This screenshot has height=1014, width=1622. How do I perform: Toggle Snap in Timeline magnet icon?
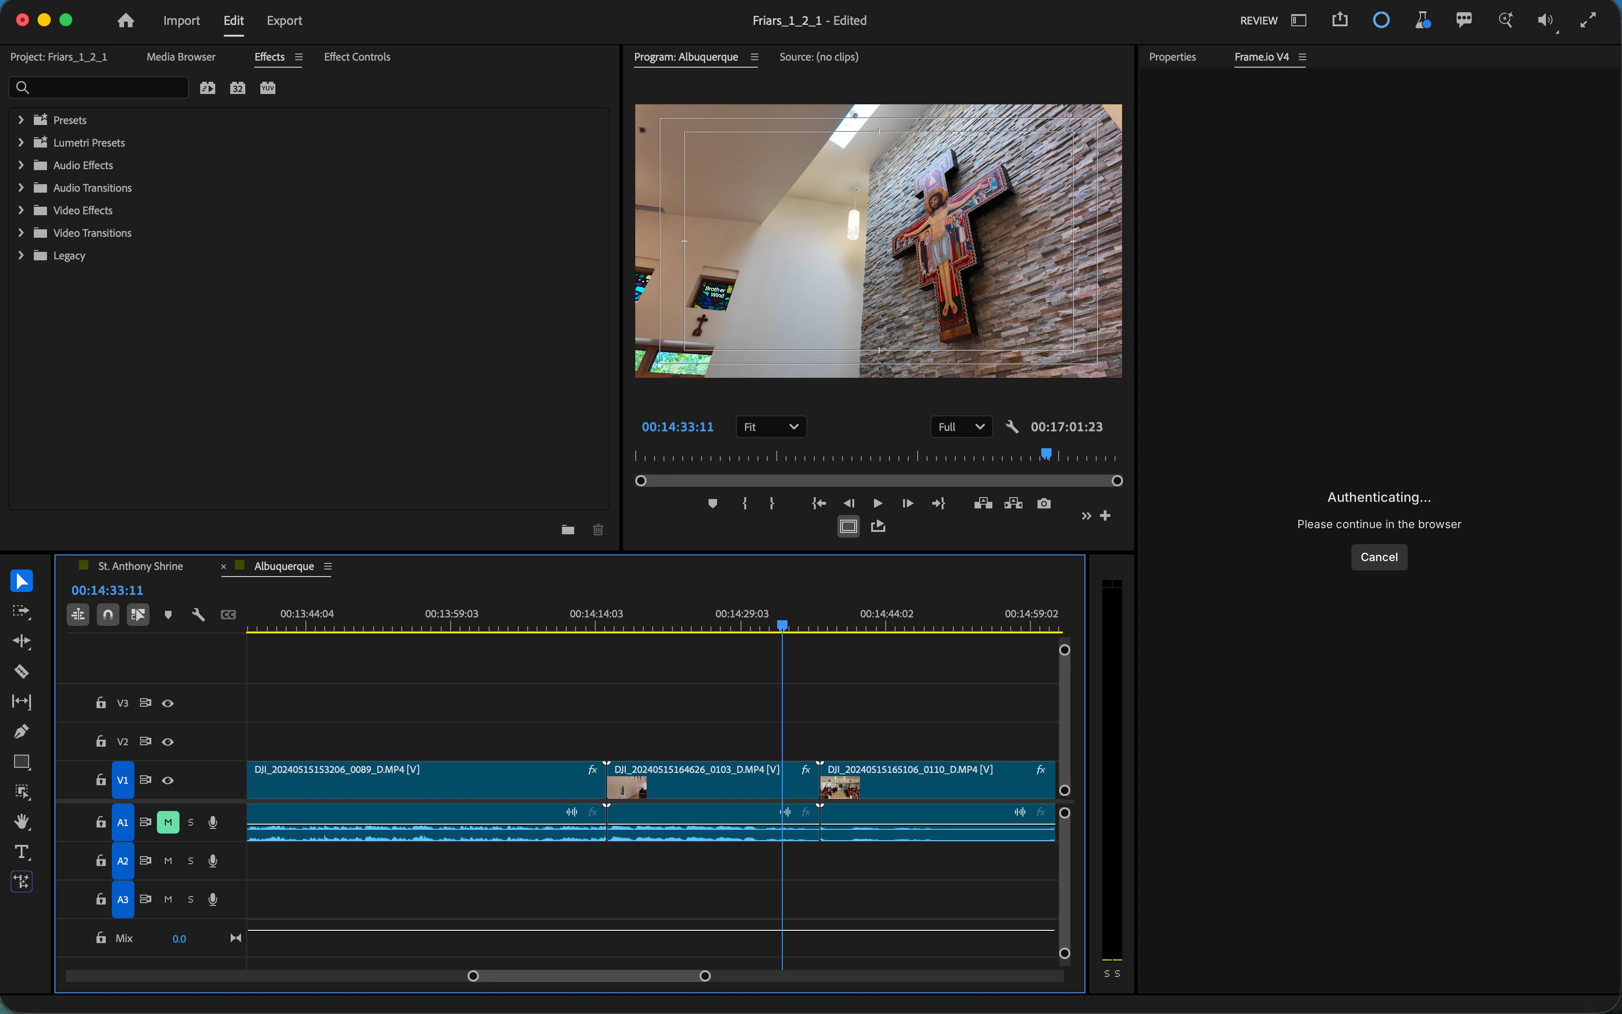coord(108,614)
